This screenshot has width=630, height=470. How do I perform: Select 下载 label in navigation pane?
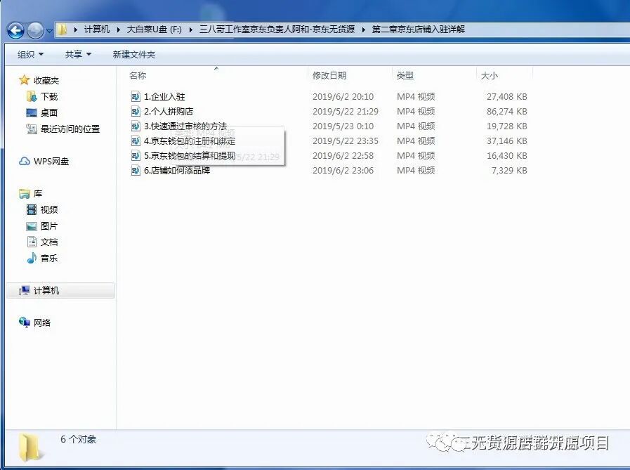(49, 96)
